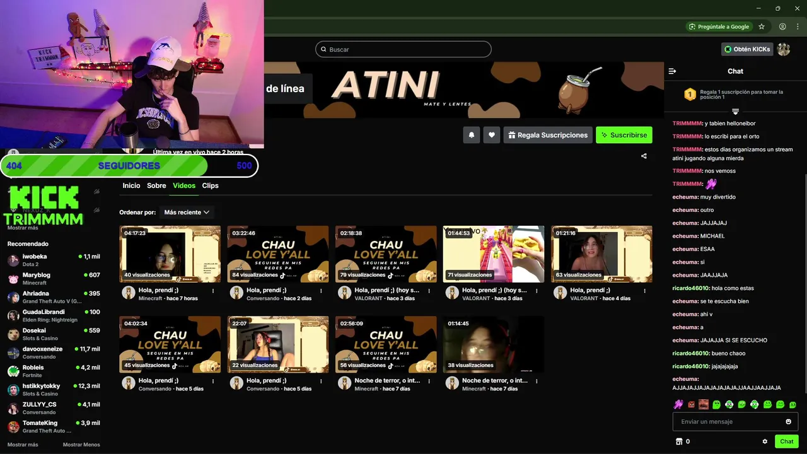Click the Robleis channel avatar
Image resolution: width=807 pixels, height=454 pixels.
tap(13, 371)
